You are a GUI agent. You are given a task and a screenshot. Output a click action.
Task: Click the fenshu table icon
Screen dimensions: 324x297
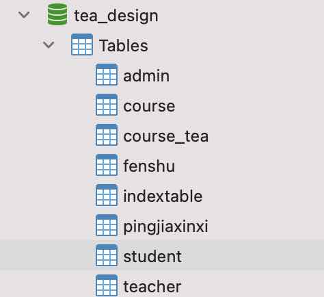pos(107,165)
